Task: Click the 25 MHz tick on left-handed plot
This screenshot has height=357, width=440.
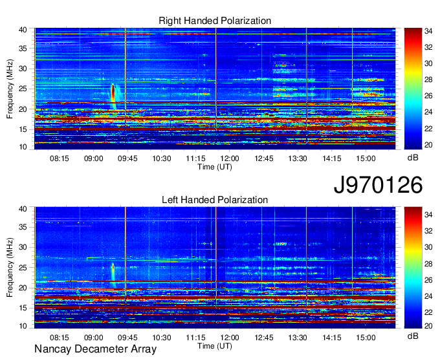Action: point(23,268)
